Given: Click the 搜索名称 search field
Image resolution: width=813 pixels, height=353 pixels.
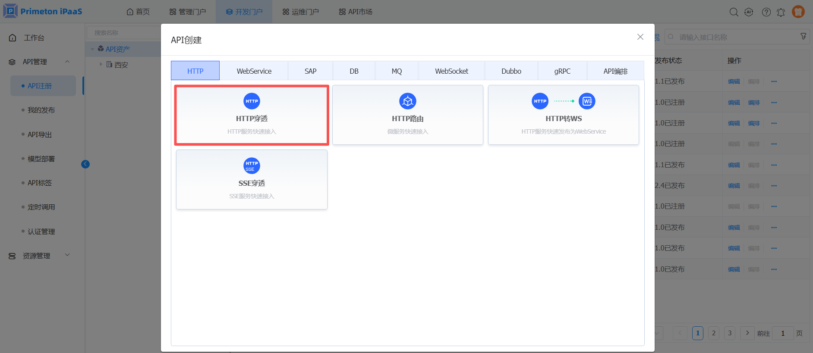Looking at the screenshot, I should coord(124,33).
